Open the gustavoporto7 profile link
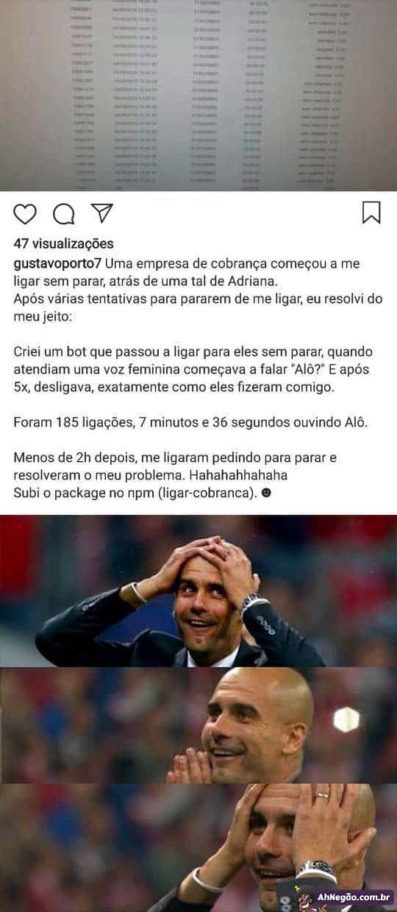Image resolution: width=397 pixels, height=912 pixels. coord(57,264)
